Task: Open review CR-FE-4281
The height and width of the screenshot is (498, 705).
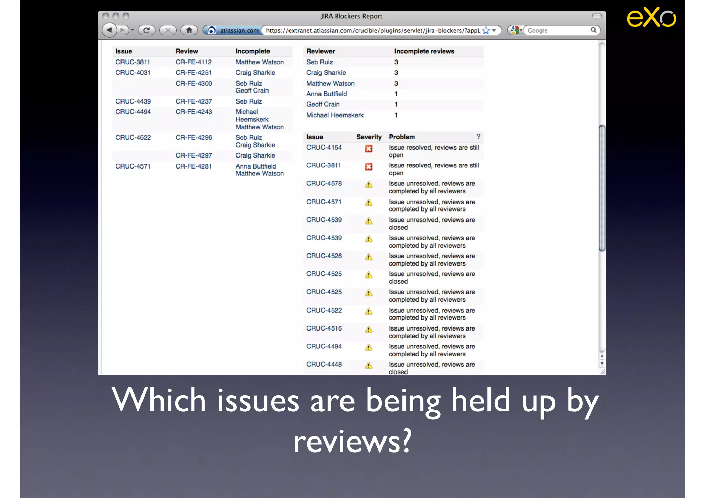Action: [193, 166]
